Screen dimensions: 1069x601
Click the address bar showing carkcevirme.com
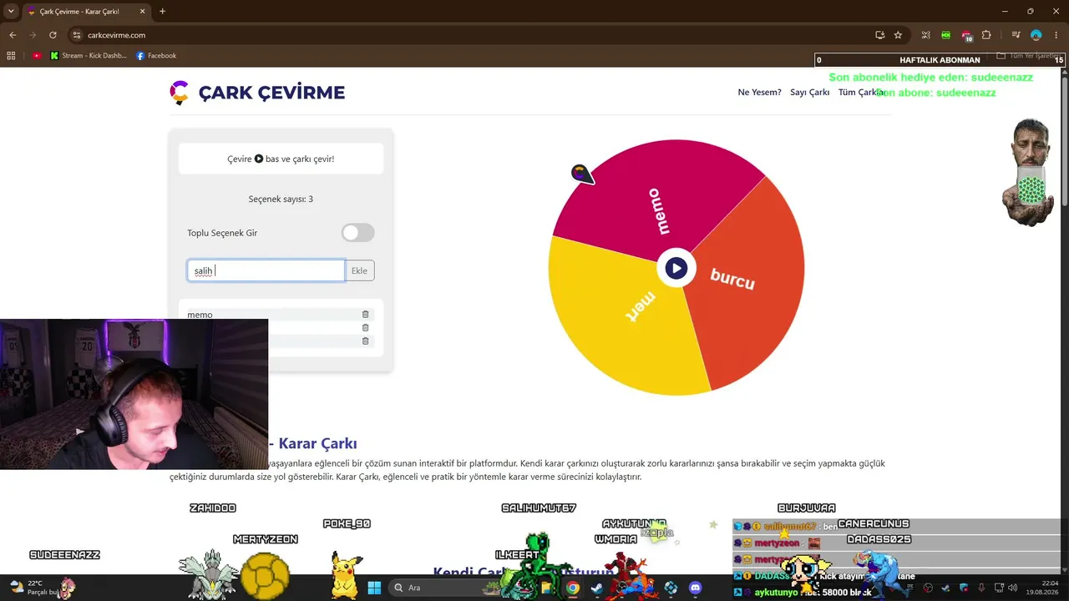pyautogui.click(x=468, y=35)
